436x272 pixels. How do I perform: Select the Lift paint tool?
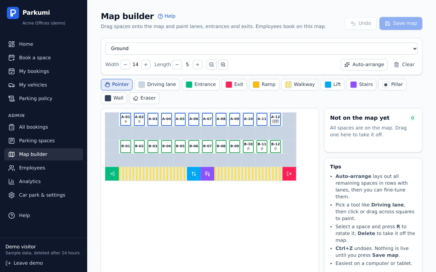click(333, 85)
